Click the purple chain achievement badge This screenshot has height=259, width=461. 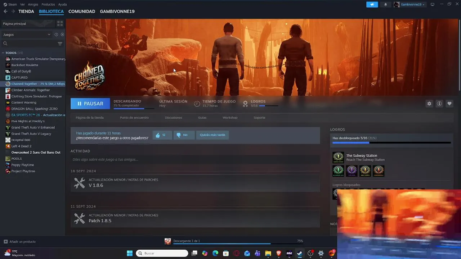352,171
